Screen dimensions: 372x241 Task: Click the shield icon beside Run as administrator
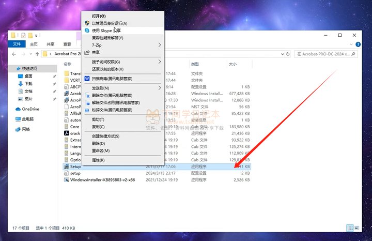pos(87,23)
